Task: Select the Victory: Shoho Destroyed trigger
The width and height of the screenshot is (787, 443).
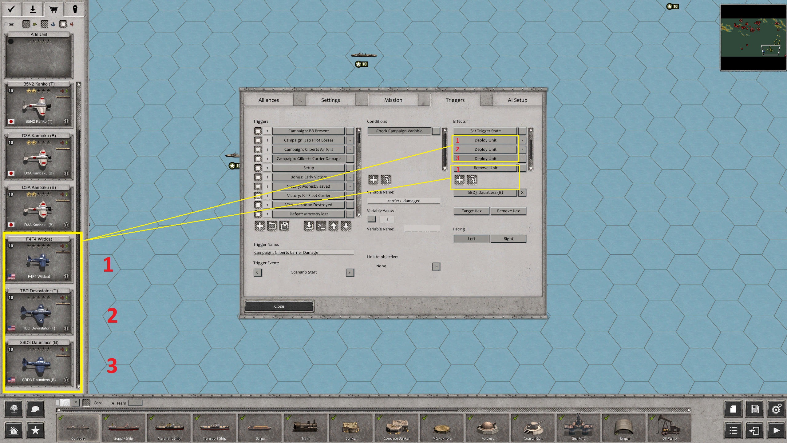Action: 308,205
